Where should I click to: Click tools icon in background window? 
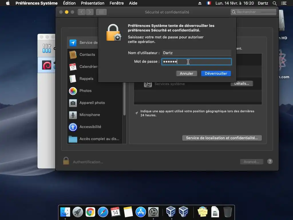[47, 48]
